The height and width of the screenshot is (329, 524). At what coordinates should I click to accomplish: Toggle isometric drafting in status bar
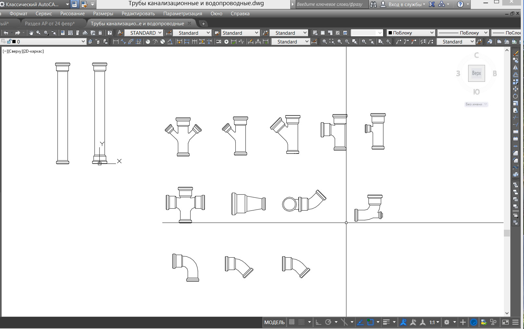(x=344, y=322)
